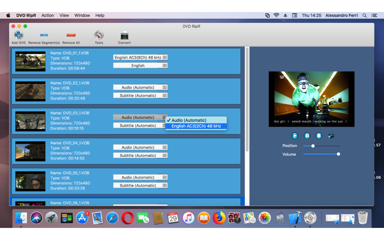Image resolution: width=384 pixels, height=240 pixels.
Task: Choose the checked Audio (Automatic) option
Action: [x=189, y=120]
